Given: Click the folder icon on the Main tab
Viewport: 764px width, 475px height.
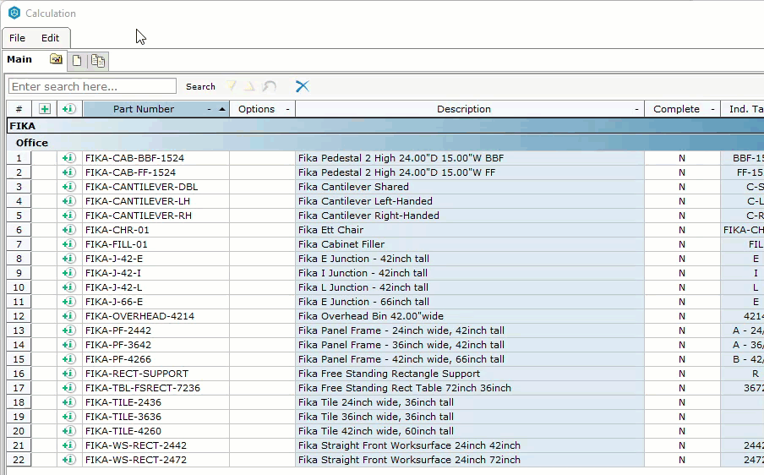Looking at the screenshot, I should click(x=56, y=59).
